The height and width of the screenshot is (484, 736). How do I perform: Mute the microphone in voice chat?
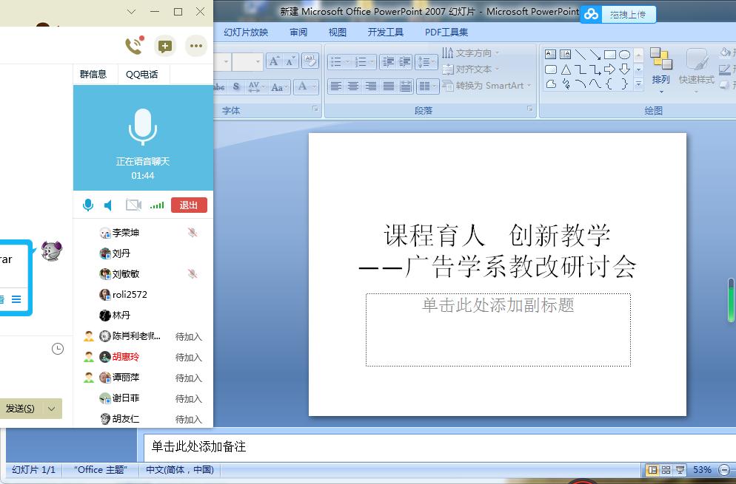(x=88, y=205)
